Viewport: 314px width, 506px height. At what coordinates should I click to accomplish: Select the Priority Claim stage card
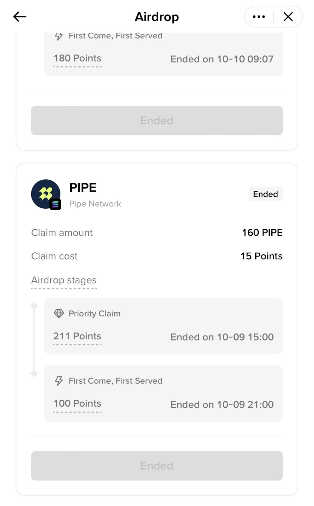tap(163, 326)
